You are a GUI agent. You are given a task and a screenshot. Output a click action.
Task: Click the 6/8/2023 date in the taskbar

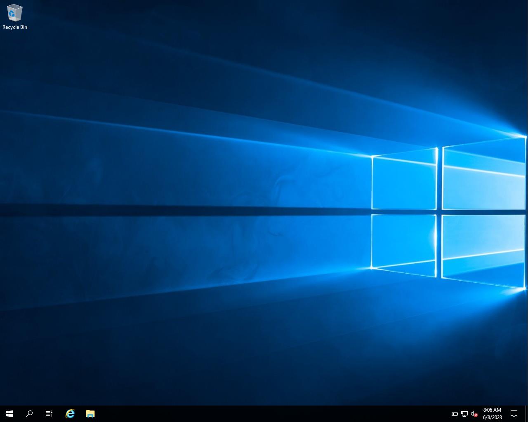click(x=492, y=417)
